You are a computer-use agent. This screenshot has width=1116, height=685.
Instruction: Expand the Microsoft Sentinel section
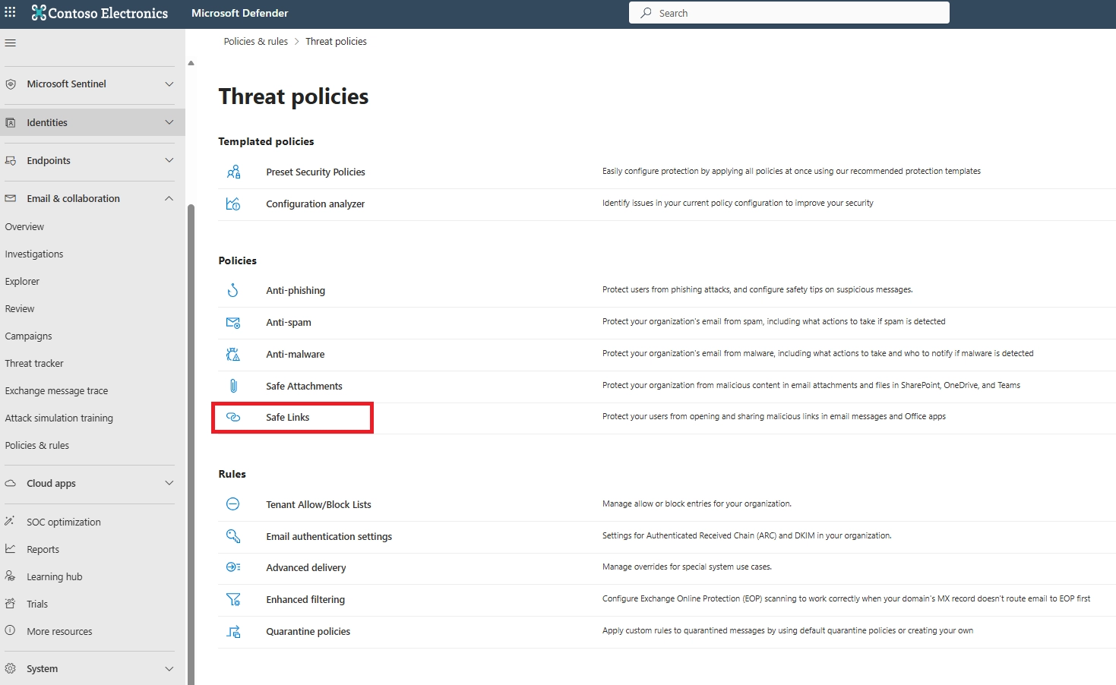(169, 84)
